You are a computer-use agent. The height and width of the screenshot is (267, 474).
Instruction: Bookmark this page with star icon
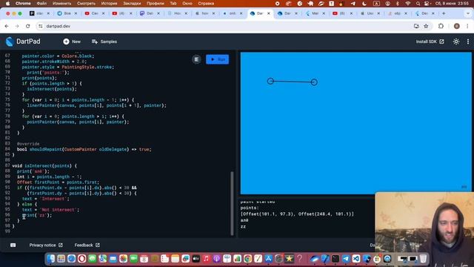(426, 27)
